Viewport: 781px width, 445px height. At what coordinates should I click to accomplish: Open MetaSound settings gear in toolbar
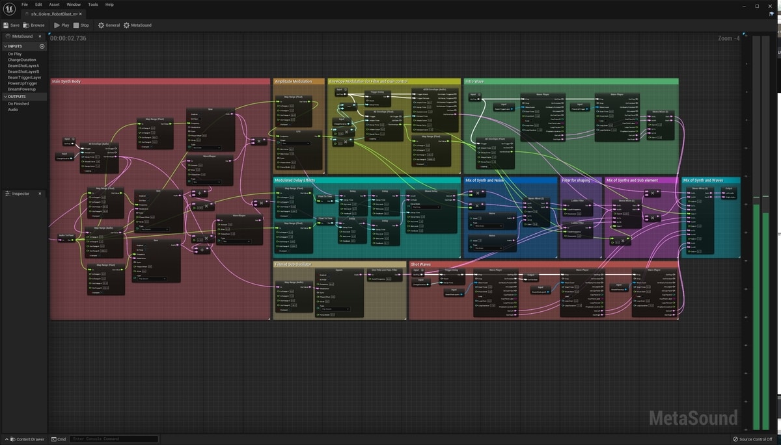coord(126,25)
